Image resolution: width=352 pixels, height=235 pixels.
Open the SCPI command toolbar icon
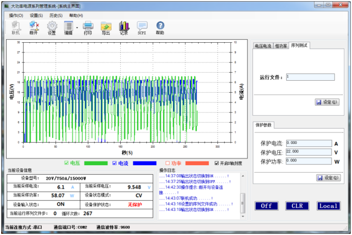pos(141,27)
